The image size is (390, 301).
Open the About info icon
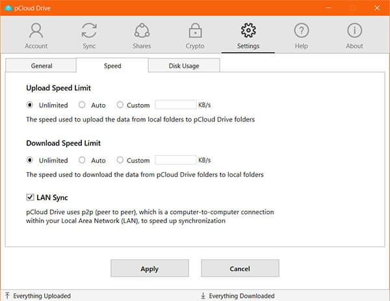[x=354, y=31]
